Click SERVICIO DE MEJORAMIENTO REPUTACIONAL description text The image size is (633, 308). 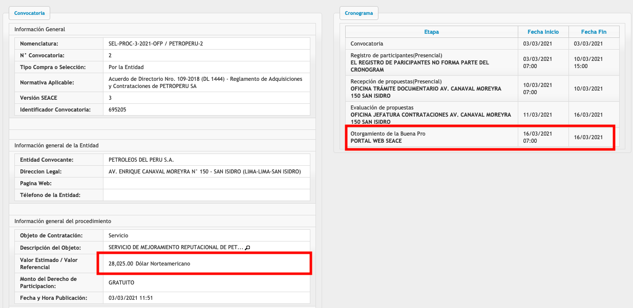click(x=176, y=248)
